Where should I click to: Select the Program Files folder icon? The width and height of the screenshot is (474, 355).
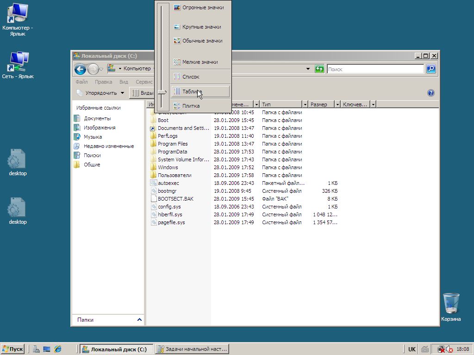pyautogui.click(x=154, y=144)
